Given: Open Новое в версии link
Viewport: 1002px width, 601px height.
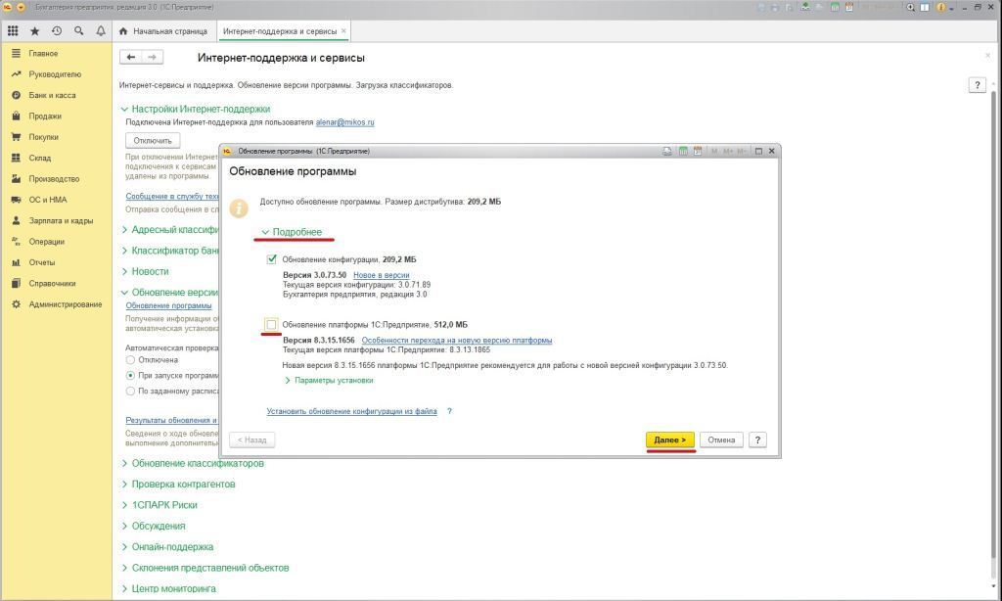Looking at the screenshot, I should pyautogui.click(x=381, y=275).
